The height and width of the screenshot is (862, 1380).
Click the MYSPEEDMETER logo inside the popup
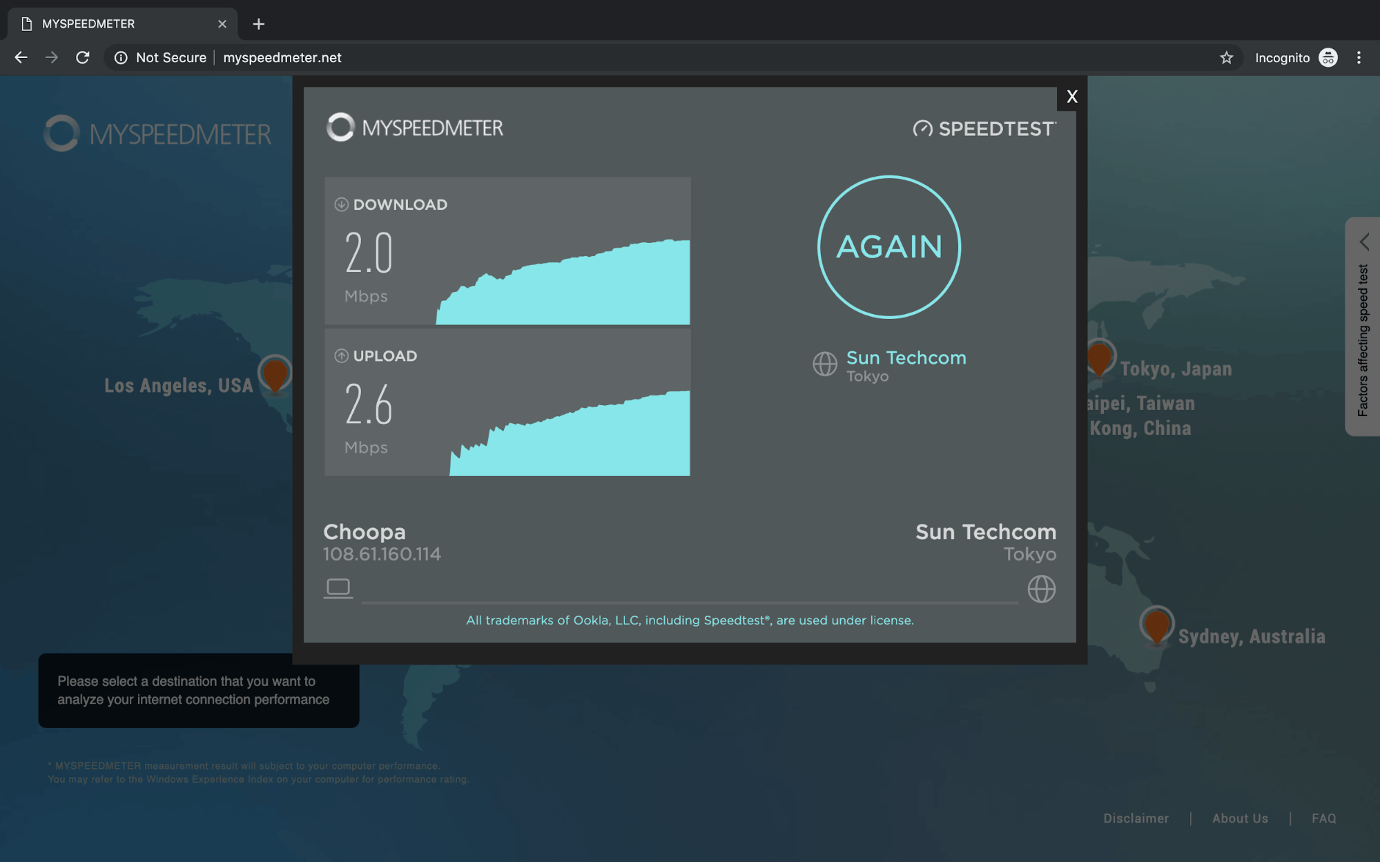click(x=415, y=128)
